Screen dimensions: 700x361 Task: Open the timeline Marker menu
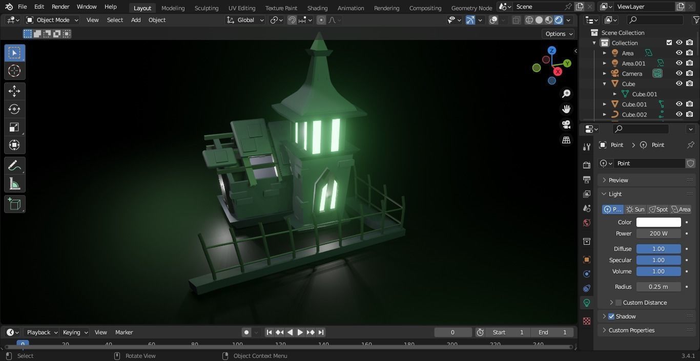[x=124, y=332]
